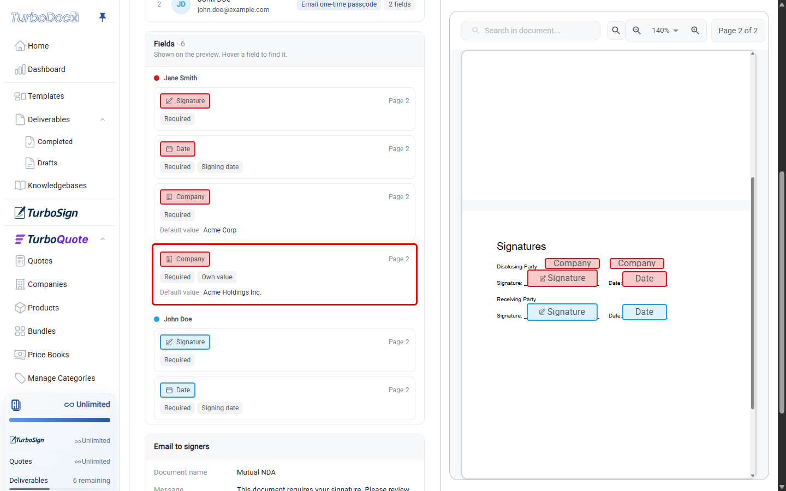Click the pin sidebar icon

click(x=103, y=17)
